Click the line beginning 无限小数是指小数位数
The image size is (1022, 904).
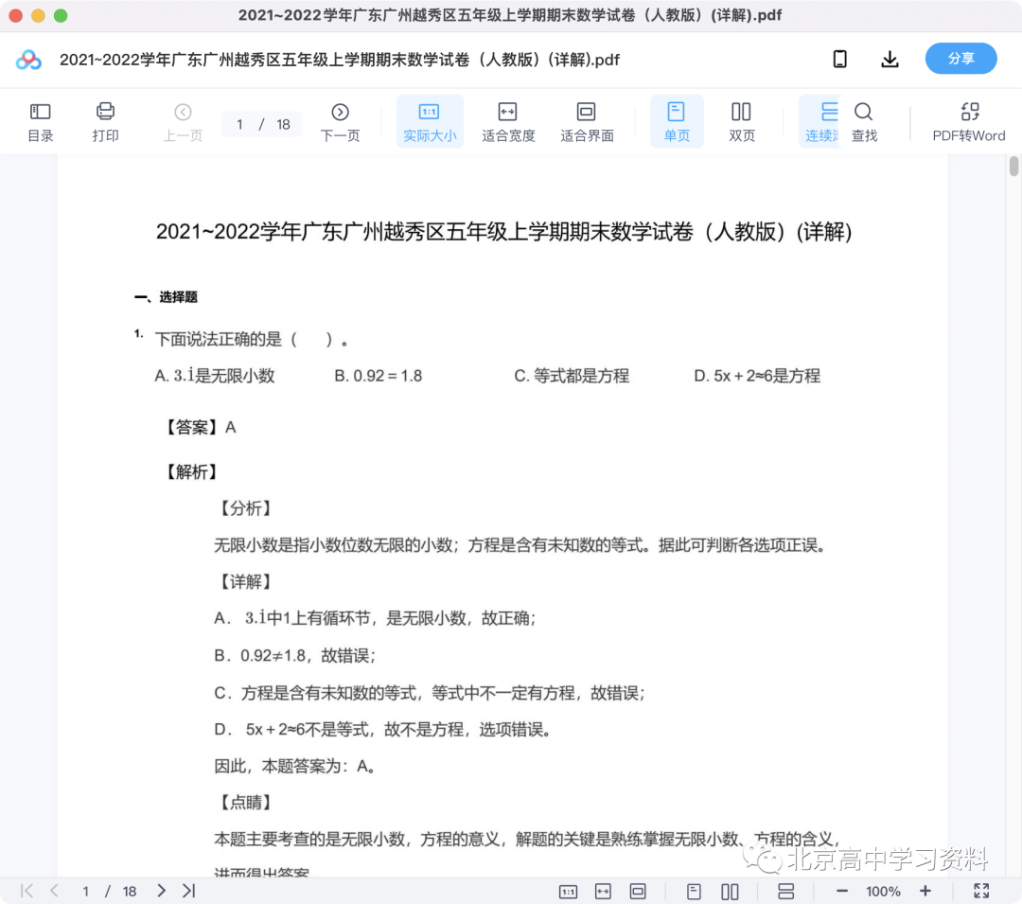(521, 545)
